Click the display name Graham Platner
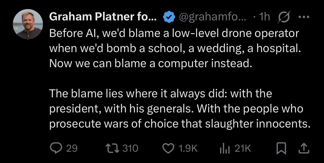324x163 pixels. pyautogui.click(x=103, y=17)
